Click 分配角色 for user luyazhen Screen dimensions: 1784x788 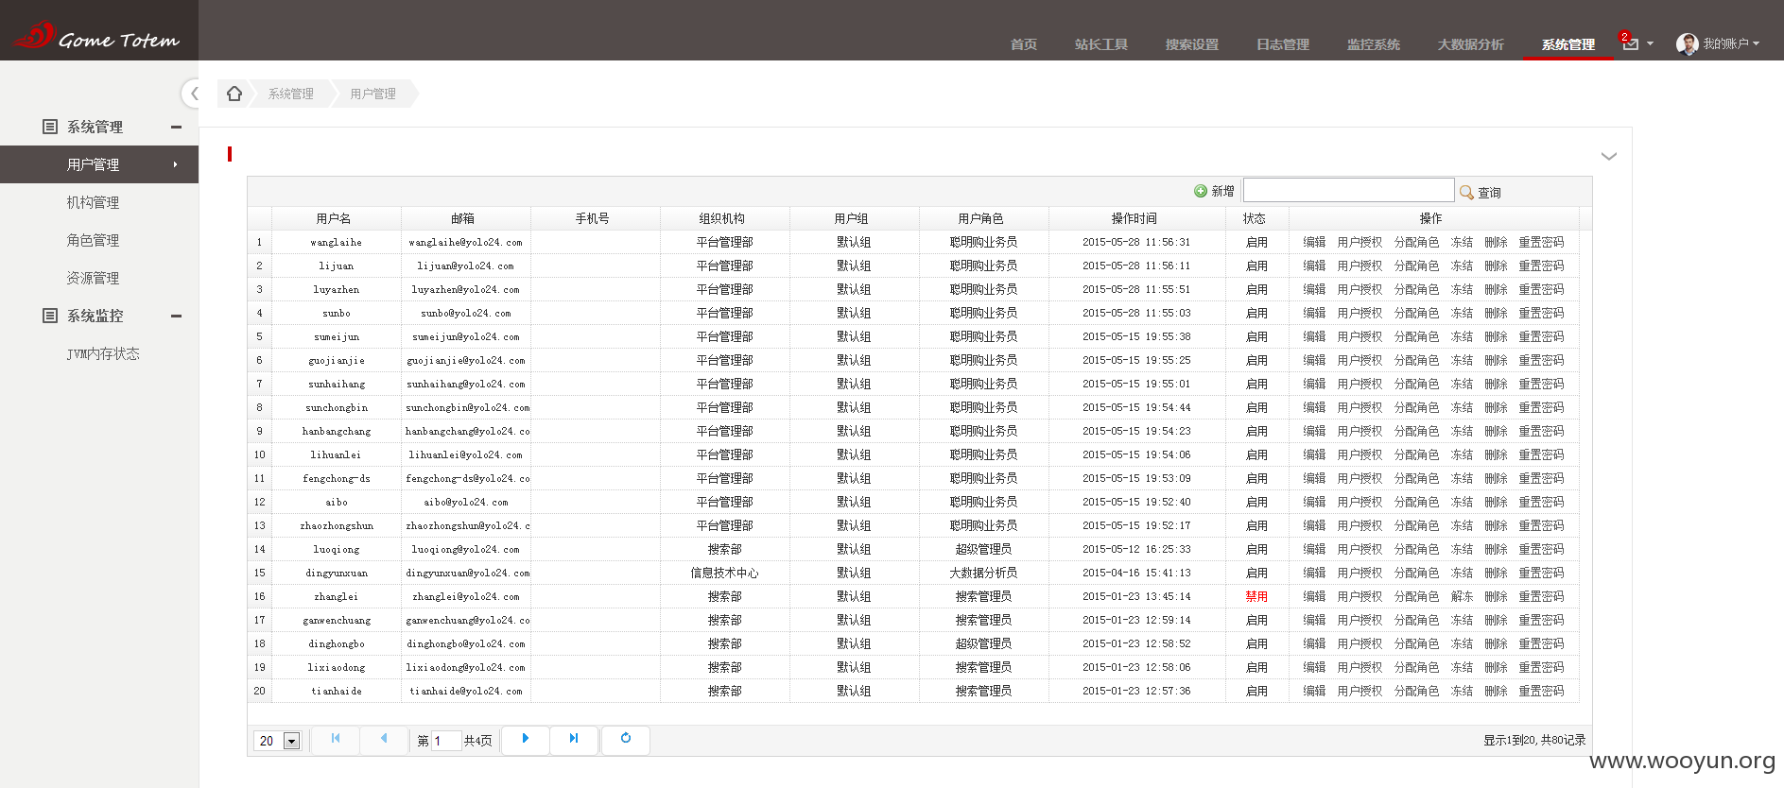(1416, 290)
